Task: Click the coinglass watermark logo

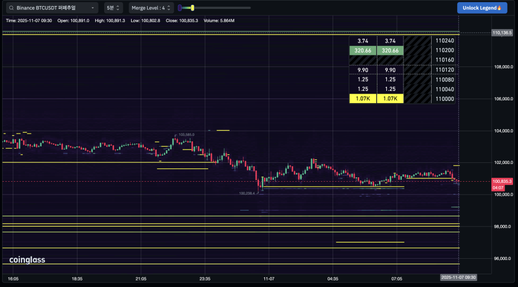Action: tap(27, 260)
